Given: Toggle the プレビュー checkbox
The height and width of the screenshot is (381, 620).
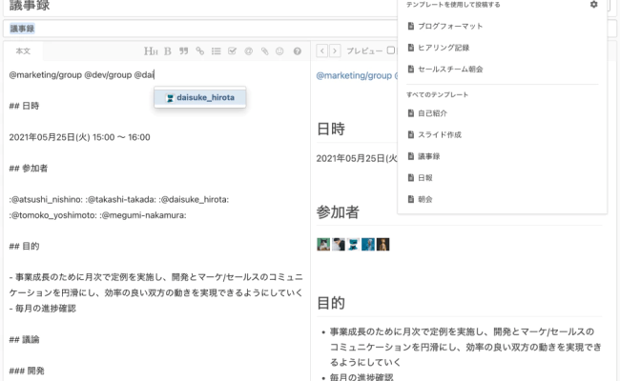Looking at the screenshot, I should pos(391,50).
